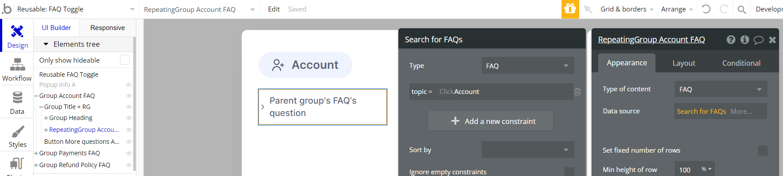783x176 pixels.
Task: Open the Design tab icon
Action: pos(17,31)
